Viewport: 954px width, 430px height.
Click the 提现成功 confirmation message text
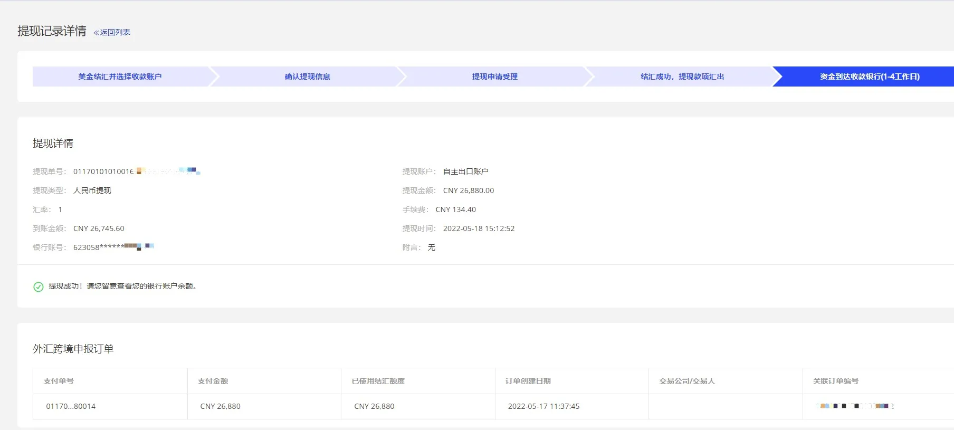[122, 286]
